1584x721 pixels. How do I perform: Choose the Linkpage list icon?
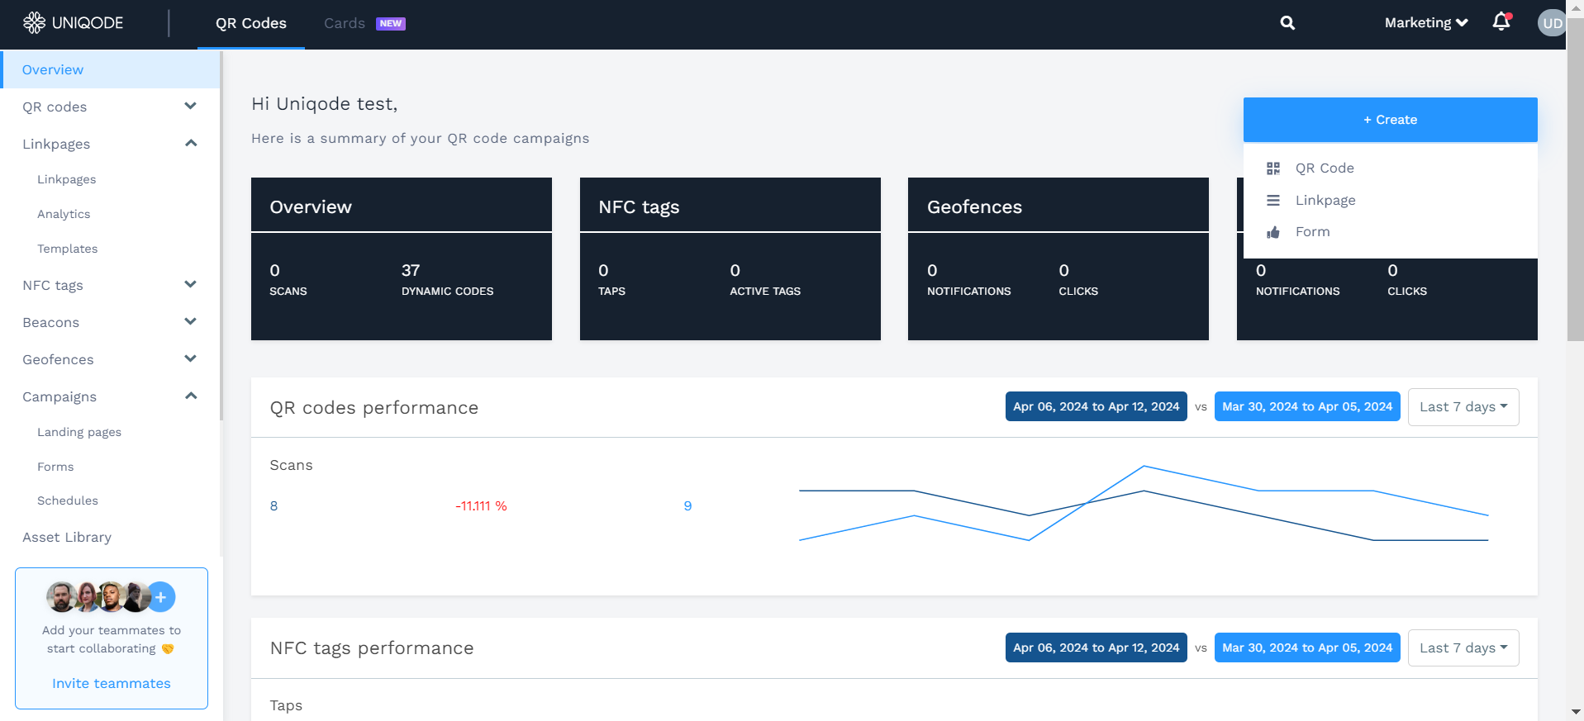[1273, 201]
